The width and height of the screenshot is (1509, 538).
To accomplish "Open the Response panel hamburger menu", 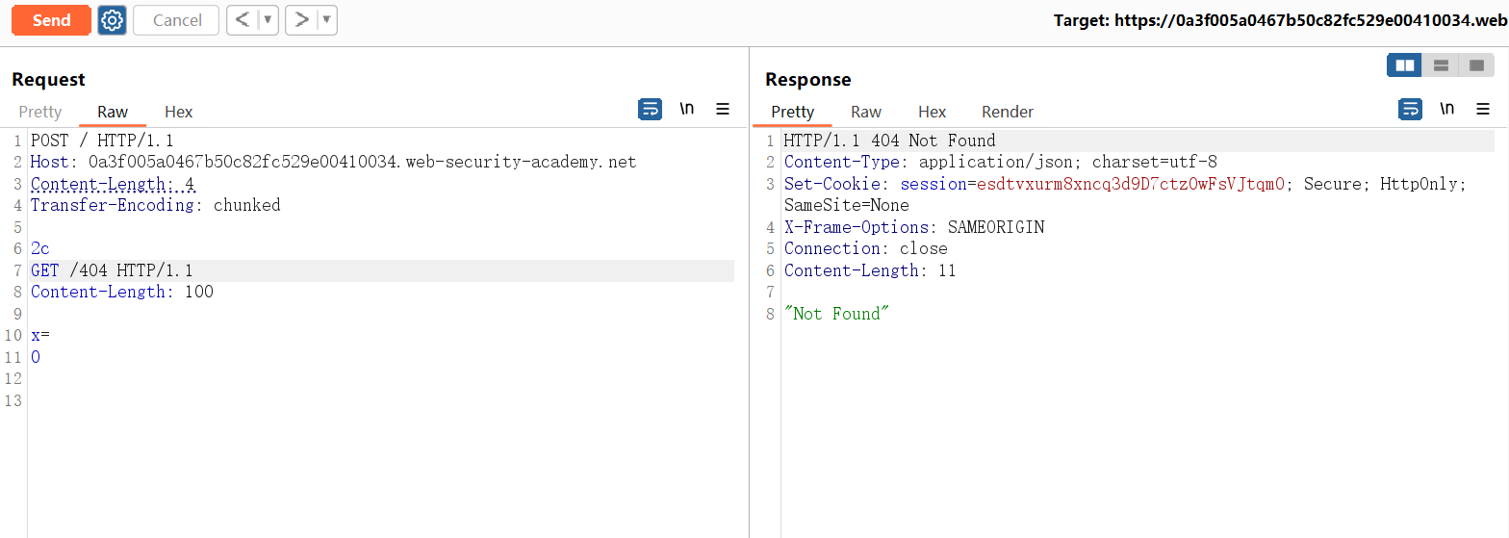I will click(1482, 110).
